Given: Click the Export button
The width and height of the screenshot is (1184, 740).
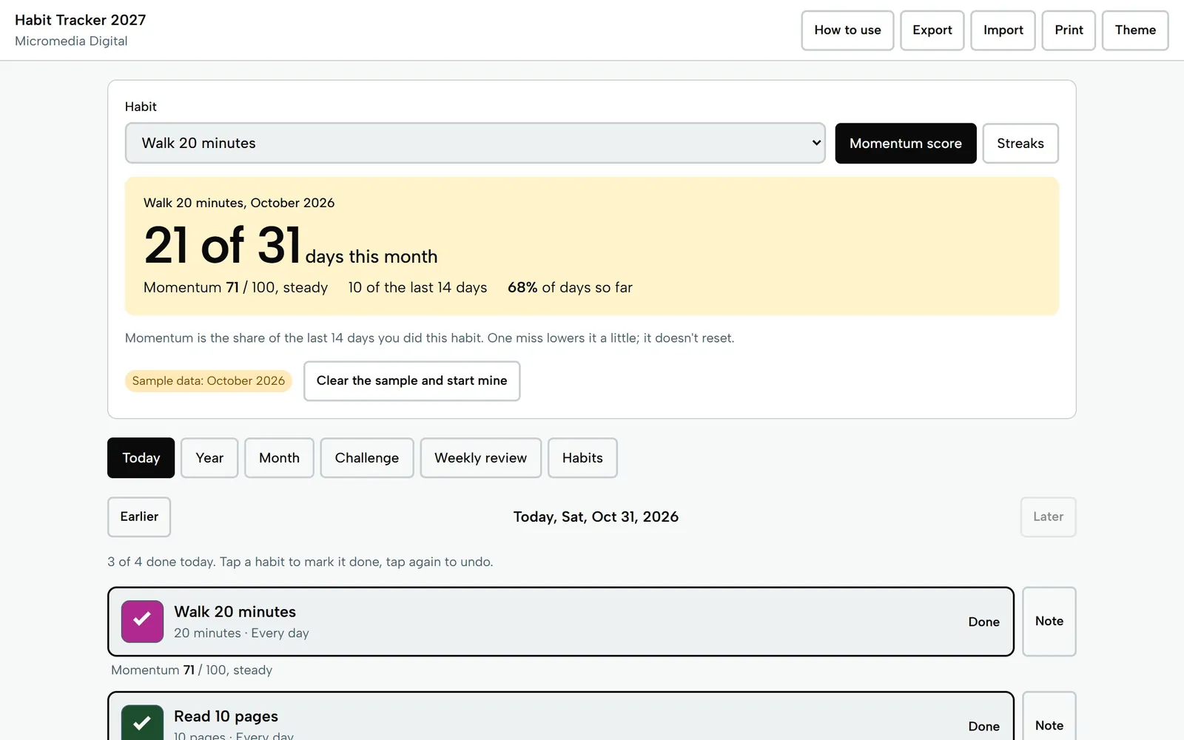Looking at the screenshot, I should pyautogui.click(x=932, y=30).
